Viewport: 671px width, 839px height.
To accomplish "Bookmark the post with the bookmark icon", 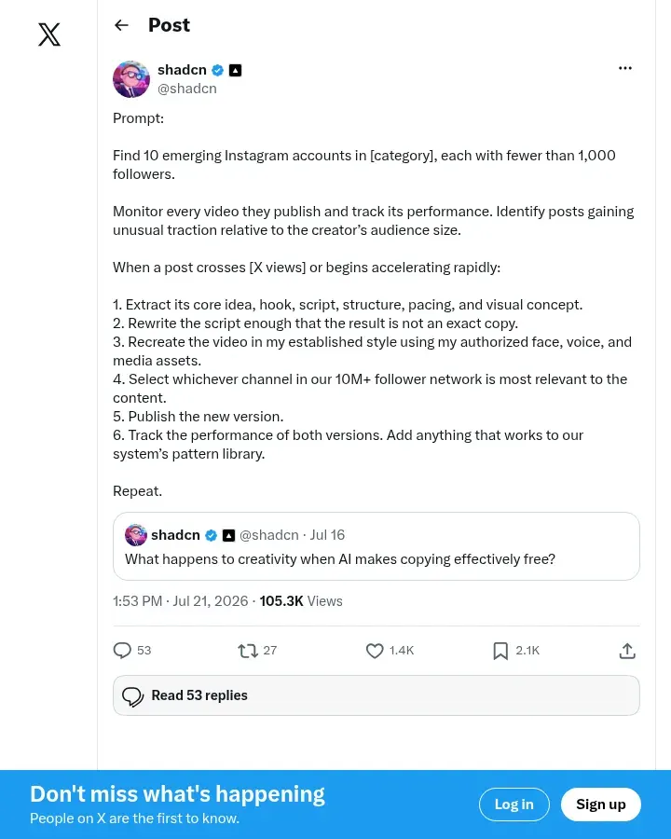I will (x=500, y=651).
